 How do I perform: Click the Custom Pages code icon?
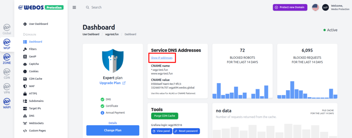(25, 130)
